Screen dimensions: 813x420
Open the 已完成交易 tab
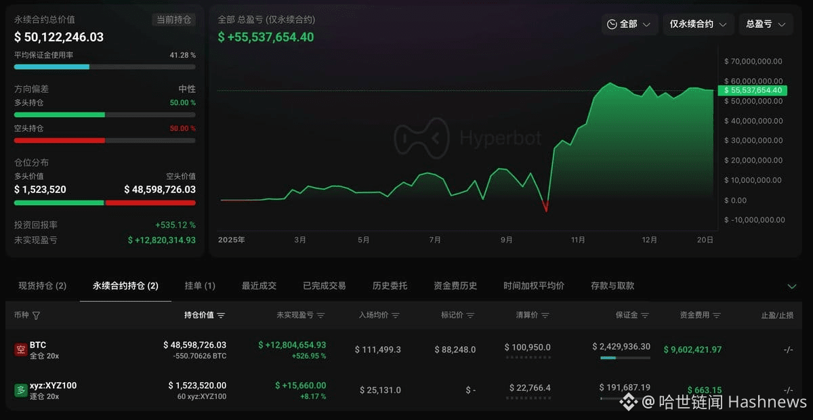click(325, 286)
